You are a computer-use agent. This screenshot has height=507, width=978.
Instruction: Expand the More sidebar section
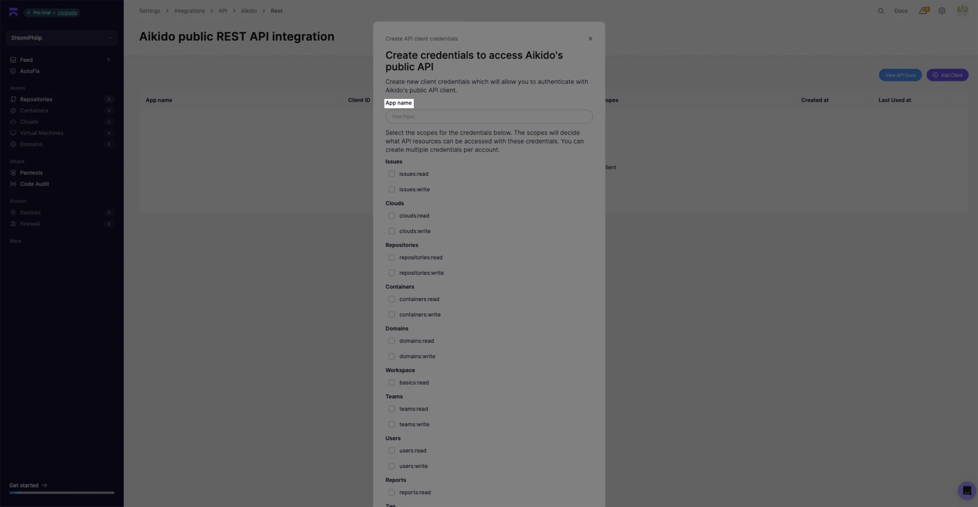coord(15,241)
